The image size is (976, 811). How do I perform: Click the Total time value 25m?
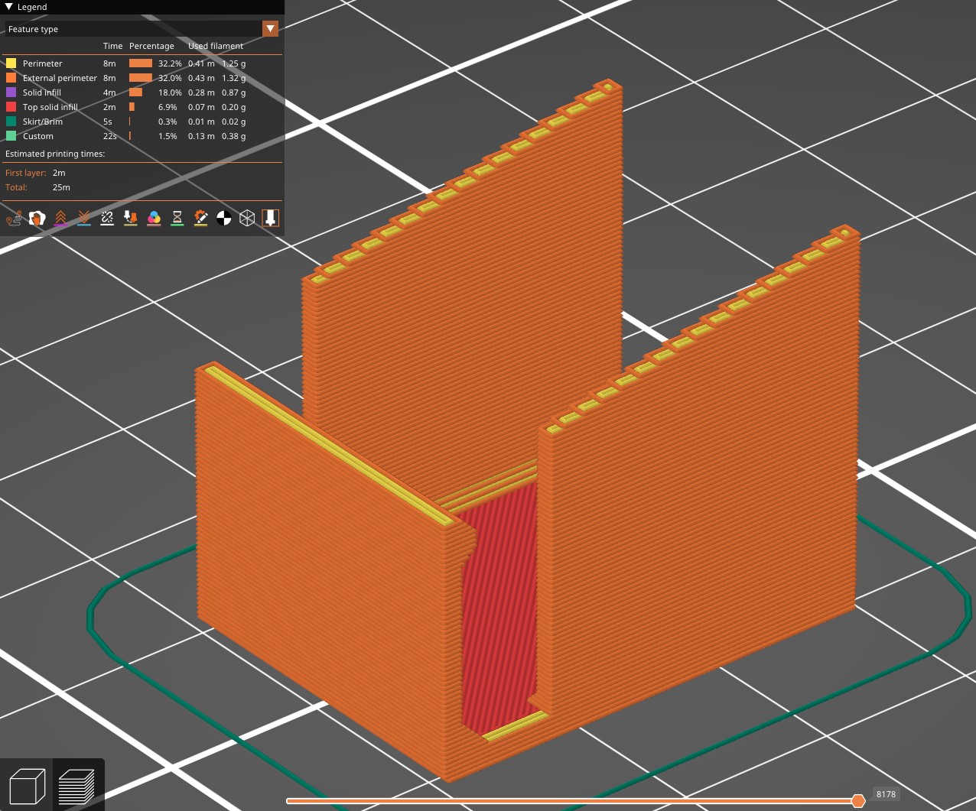(x=61, y=187)
